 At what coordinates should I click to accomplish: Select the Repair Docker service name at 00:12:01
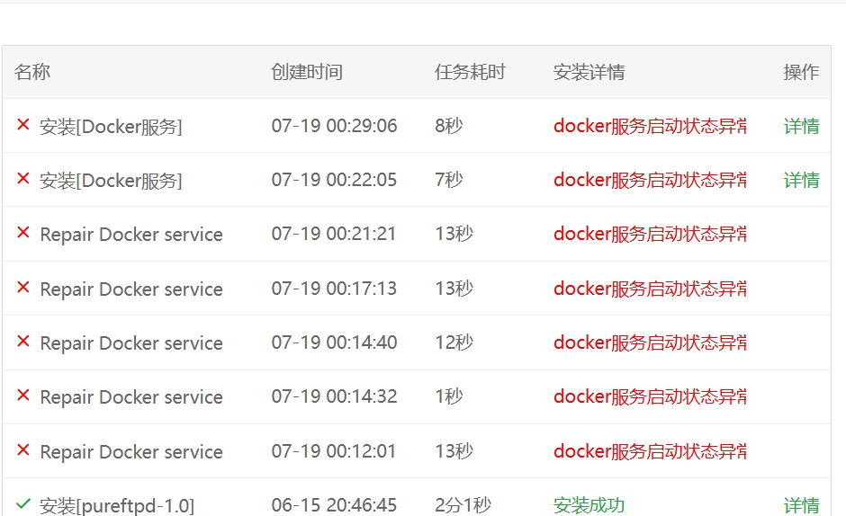pos(131,452)
